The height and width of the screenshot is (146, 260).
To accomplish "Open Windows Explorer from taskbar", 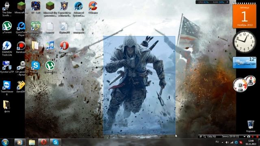I will pyautogui.click(x=32, y=142).
